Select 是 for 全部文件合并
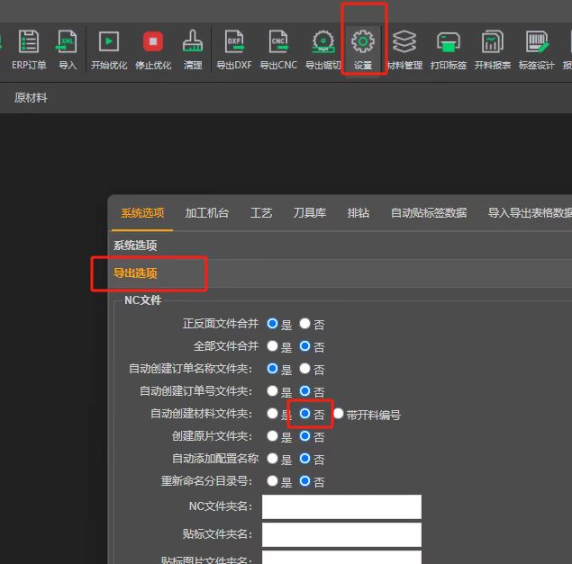The height and width of the screenshot is (564, 572). click(x=273, y=346)
